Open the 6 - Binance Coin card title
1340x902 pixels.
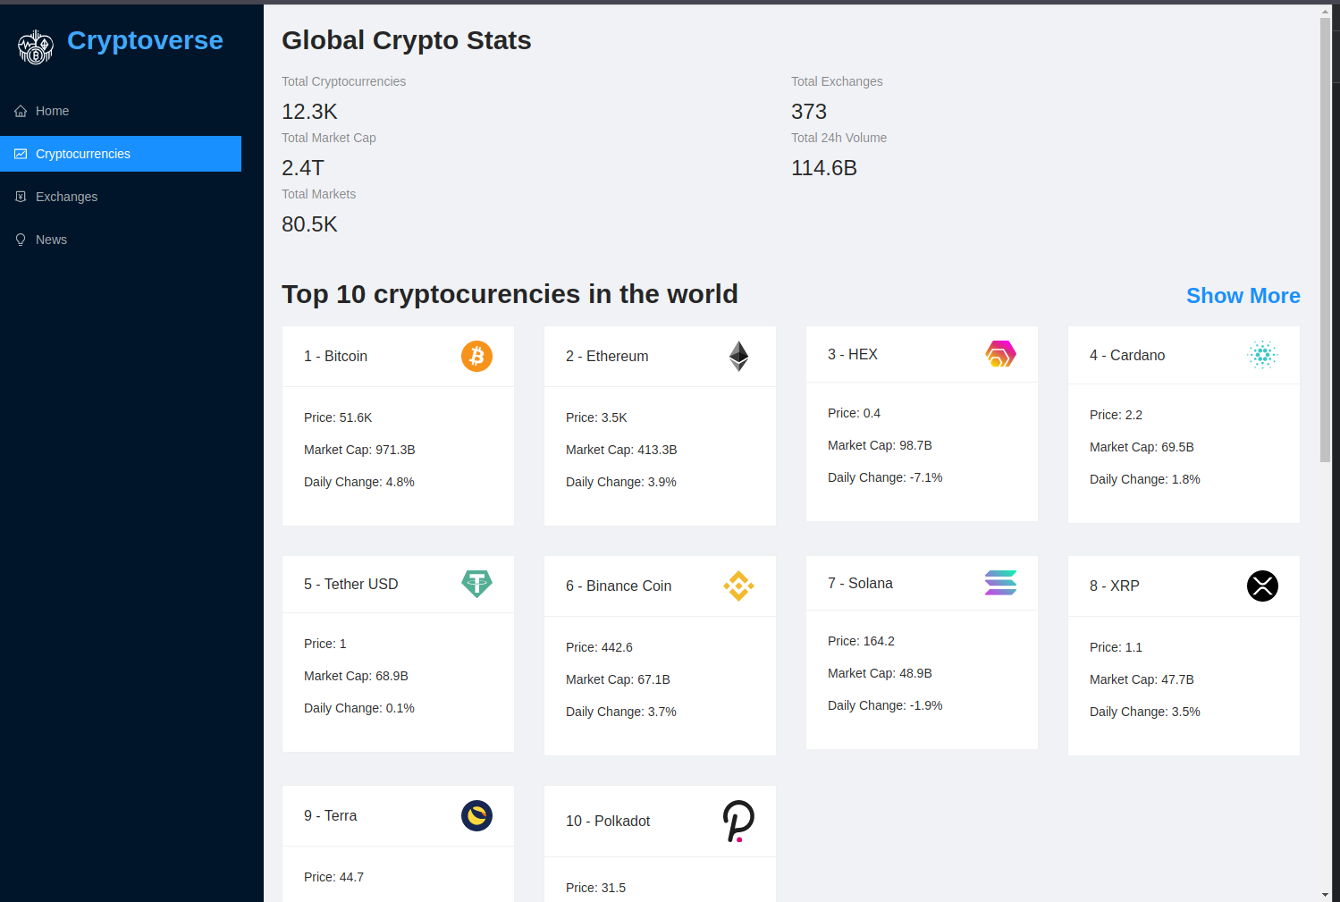[619, 586]
